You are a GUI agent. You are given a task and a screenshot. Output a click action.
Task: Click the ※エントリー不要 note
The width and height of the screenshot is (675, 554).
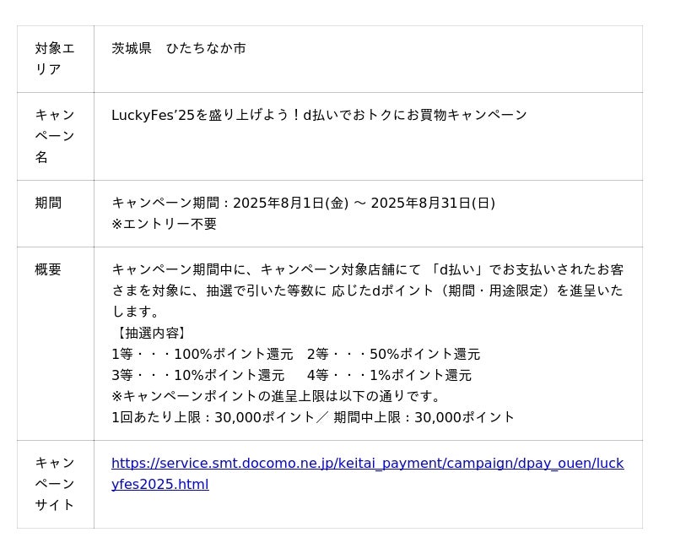165,224
